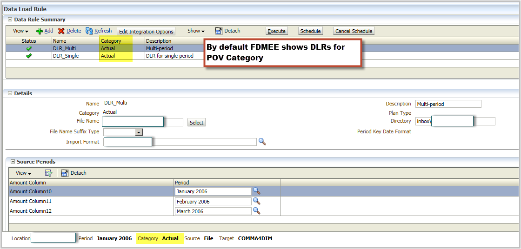Image resolution: width=521 pixels, height=249 pixels.
Task: Click the Select button for File Name
Action: 196,123
